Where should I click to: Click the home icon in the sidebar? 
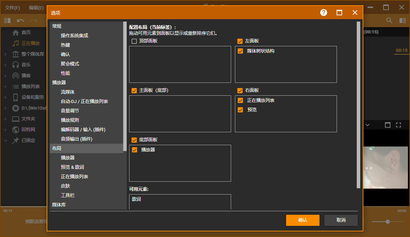coord(16,32)
